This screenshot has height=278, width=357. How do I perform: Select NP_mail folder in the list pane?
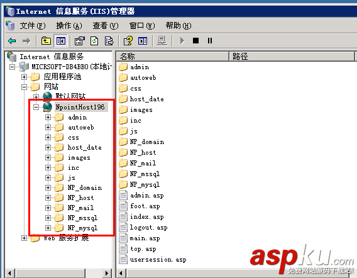143,163
